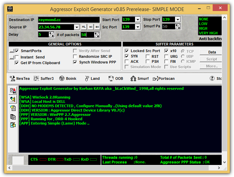Image resolution: width=234 pixels, height=177 pixels.
Task: Click the Destination IP input field
Action: (69, 20)
